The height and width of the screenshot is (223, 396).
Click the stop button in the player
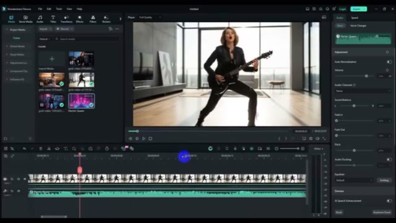(150, 139)
